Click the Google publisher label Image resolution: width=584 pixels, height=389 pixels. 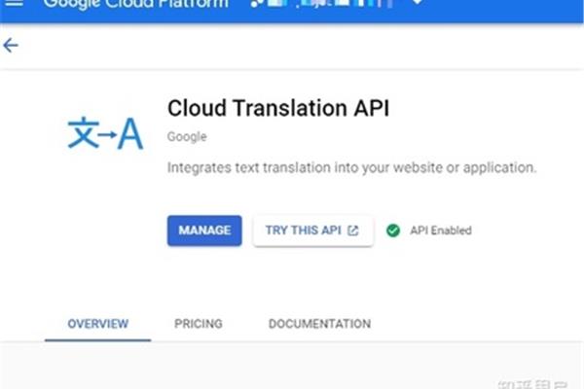click(x=187, y=136)
